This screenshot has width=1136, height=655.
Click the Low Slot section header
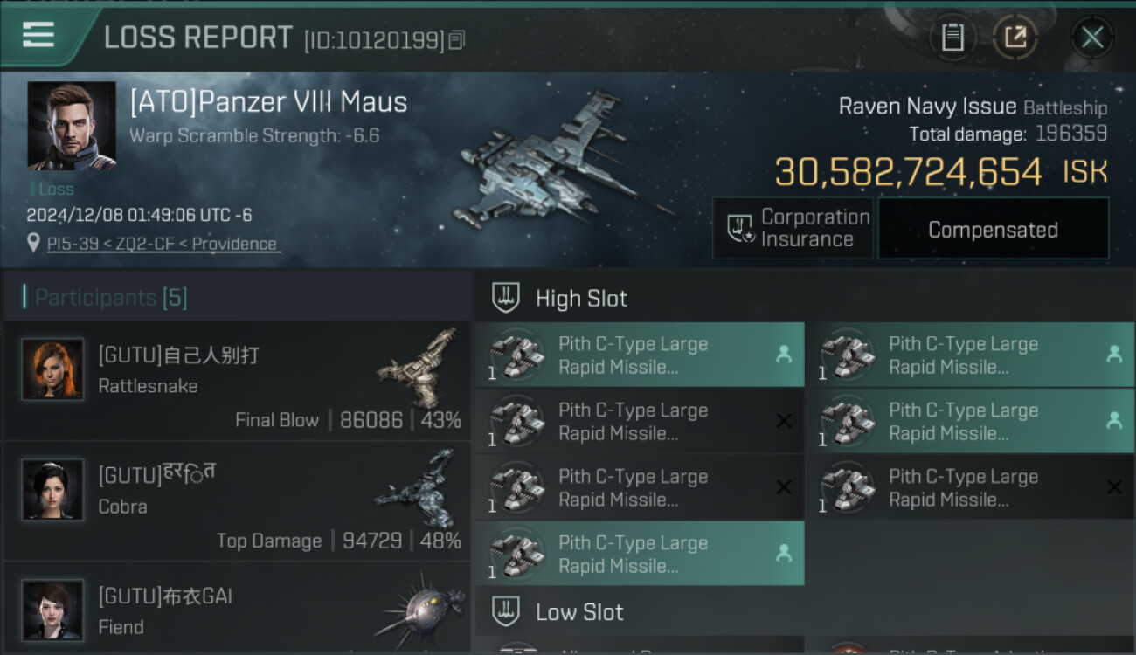[806, 612]
